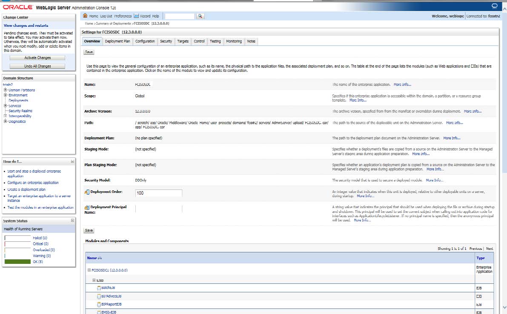This screenshot has width=507, height=314.
Task: Open the Monitoring tab
Action: pyautogui.click(x=234, y=41)
